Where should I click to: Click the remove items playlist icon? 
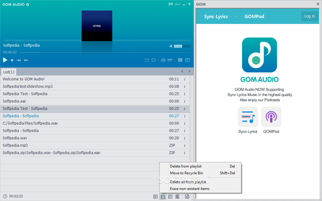tap(163, 197)
